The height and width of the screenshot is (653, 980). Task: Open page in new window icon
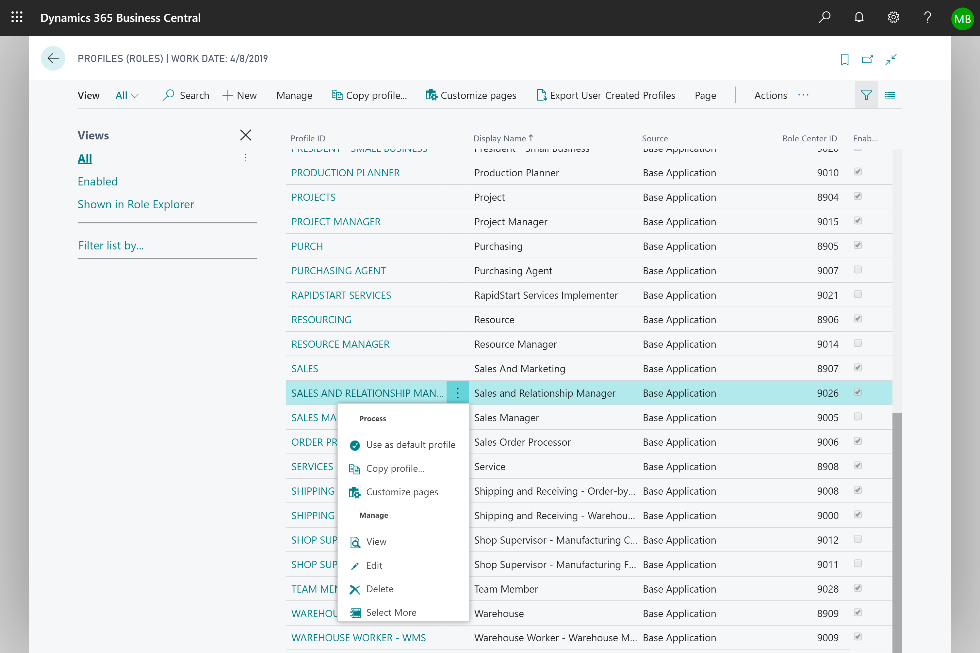[x=868, y=59]
